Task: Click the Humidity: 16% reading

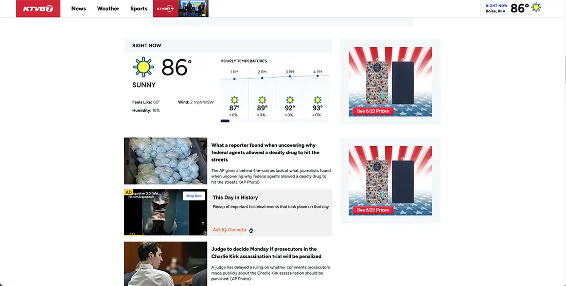Action: [x=146, y=111]
